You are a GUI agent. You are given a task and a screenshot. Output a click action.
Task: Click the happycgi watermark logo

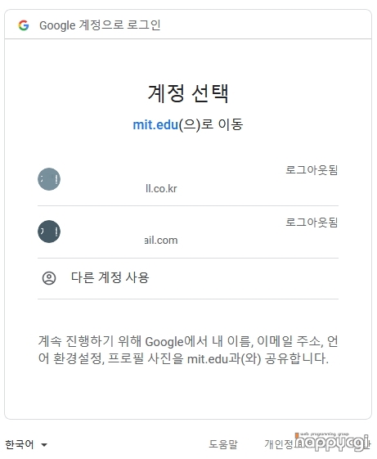pyautogui.click(x=332, y=442)
